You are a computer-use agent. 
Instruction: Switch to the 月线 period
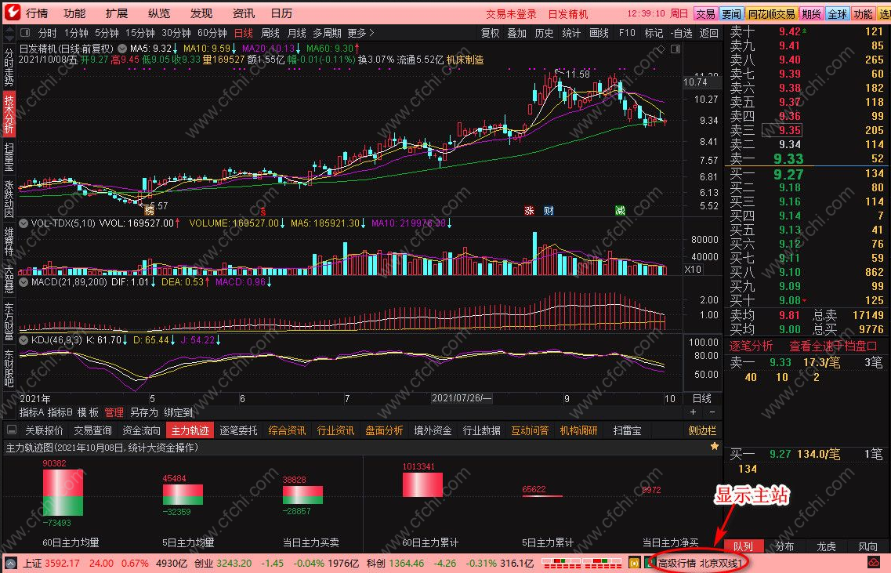297,33
